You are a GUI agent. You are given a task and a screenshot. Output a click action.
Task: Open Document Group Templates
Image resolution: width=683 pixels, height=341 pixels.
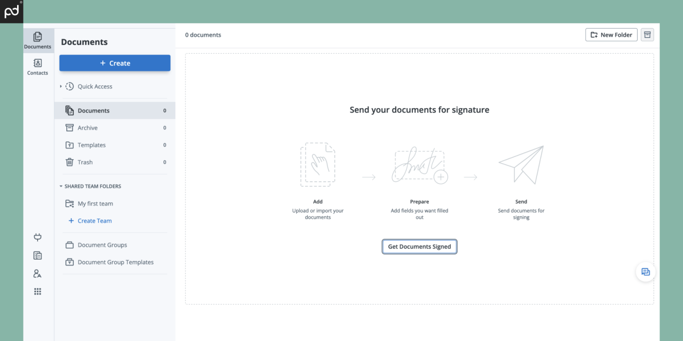click(116, 262)
